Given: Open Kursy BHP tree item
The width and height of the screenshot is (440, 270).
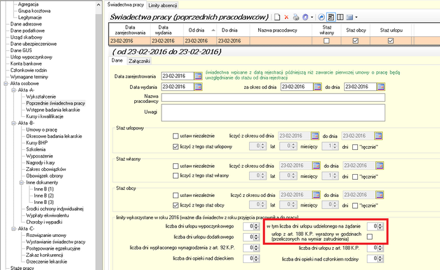Looking at the screenshot, I should point(37,143).
